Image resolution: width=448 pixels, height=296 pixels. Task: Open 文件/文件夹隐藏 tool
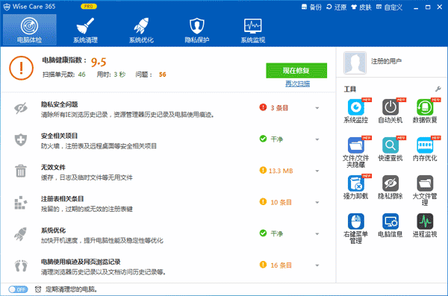(355, 152)
